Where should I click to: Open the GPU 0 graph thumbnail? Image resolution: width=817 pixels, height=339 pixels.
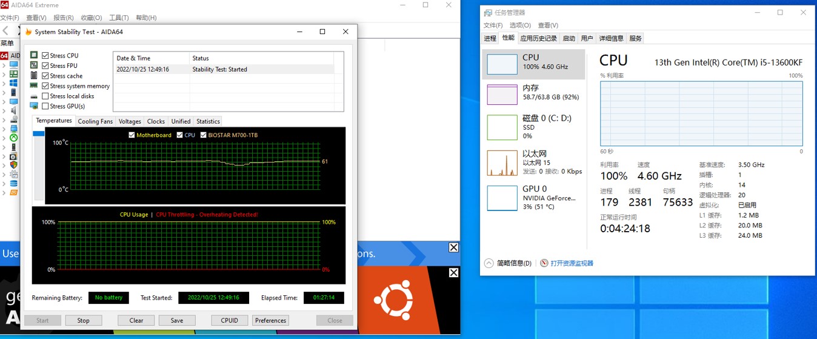click(502, 198)
